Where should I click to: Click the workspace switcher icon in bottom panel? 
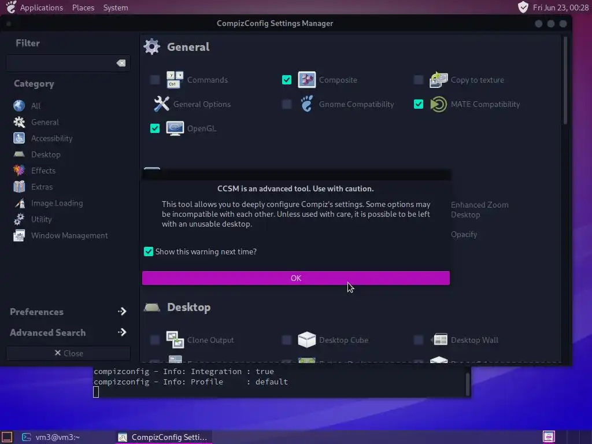[x=549, y=437]
